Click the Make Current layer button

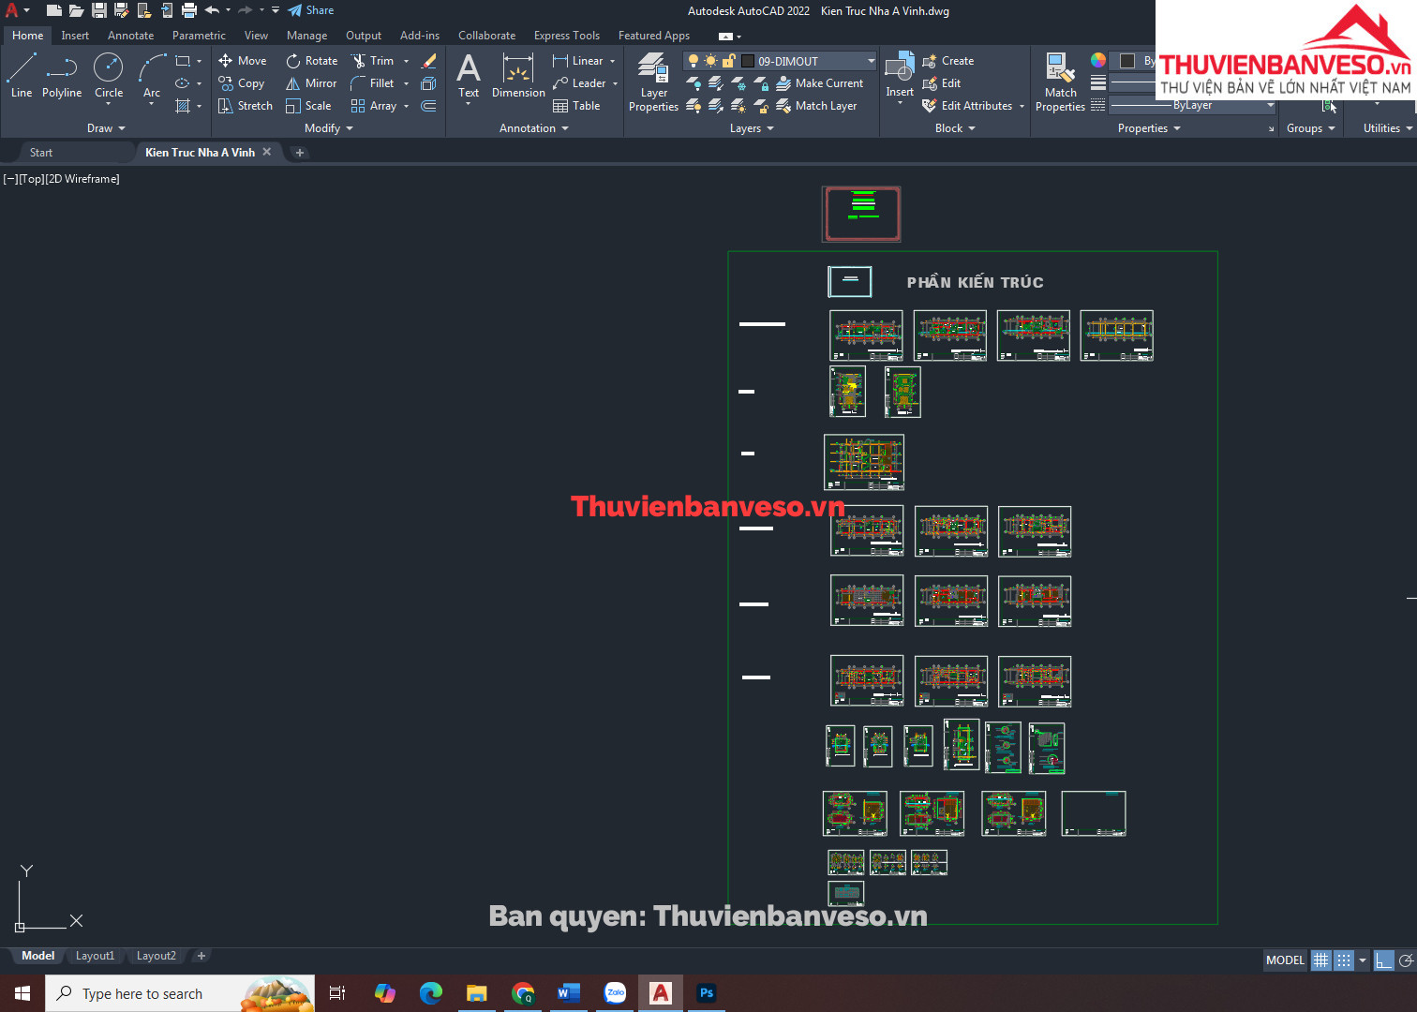pos(820,83)
